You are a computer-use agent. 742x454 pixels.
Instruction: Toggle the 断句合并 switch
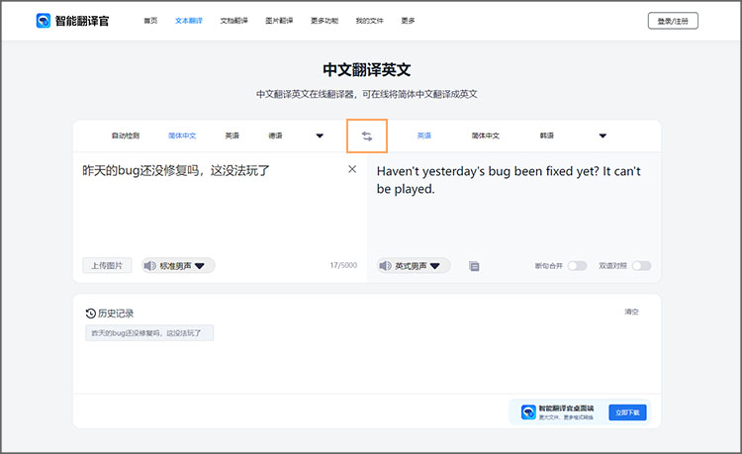coord(577,266)
